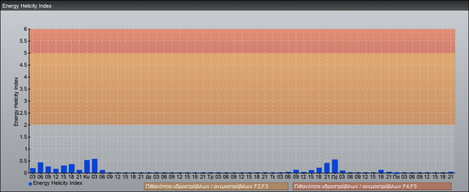Click the y-axis value '3.5'
This screenshot has width=469, height=192.
coord(23,89)
